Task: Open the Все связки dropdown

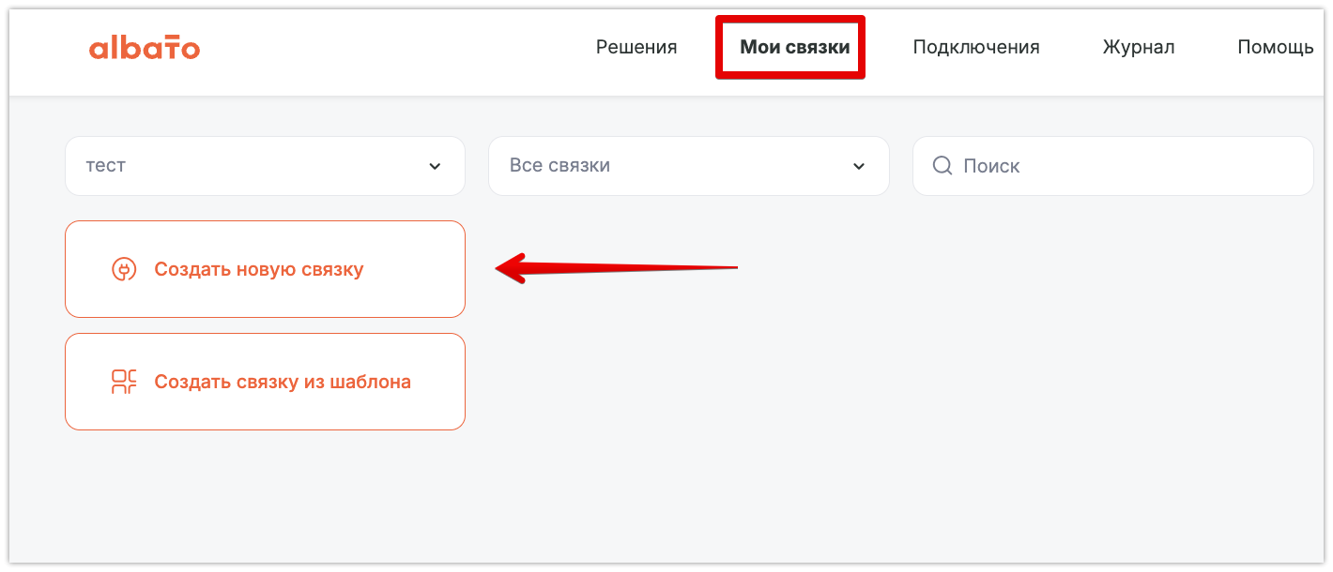Action: pos(676,166)
